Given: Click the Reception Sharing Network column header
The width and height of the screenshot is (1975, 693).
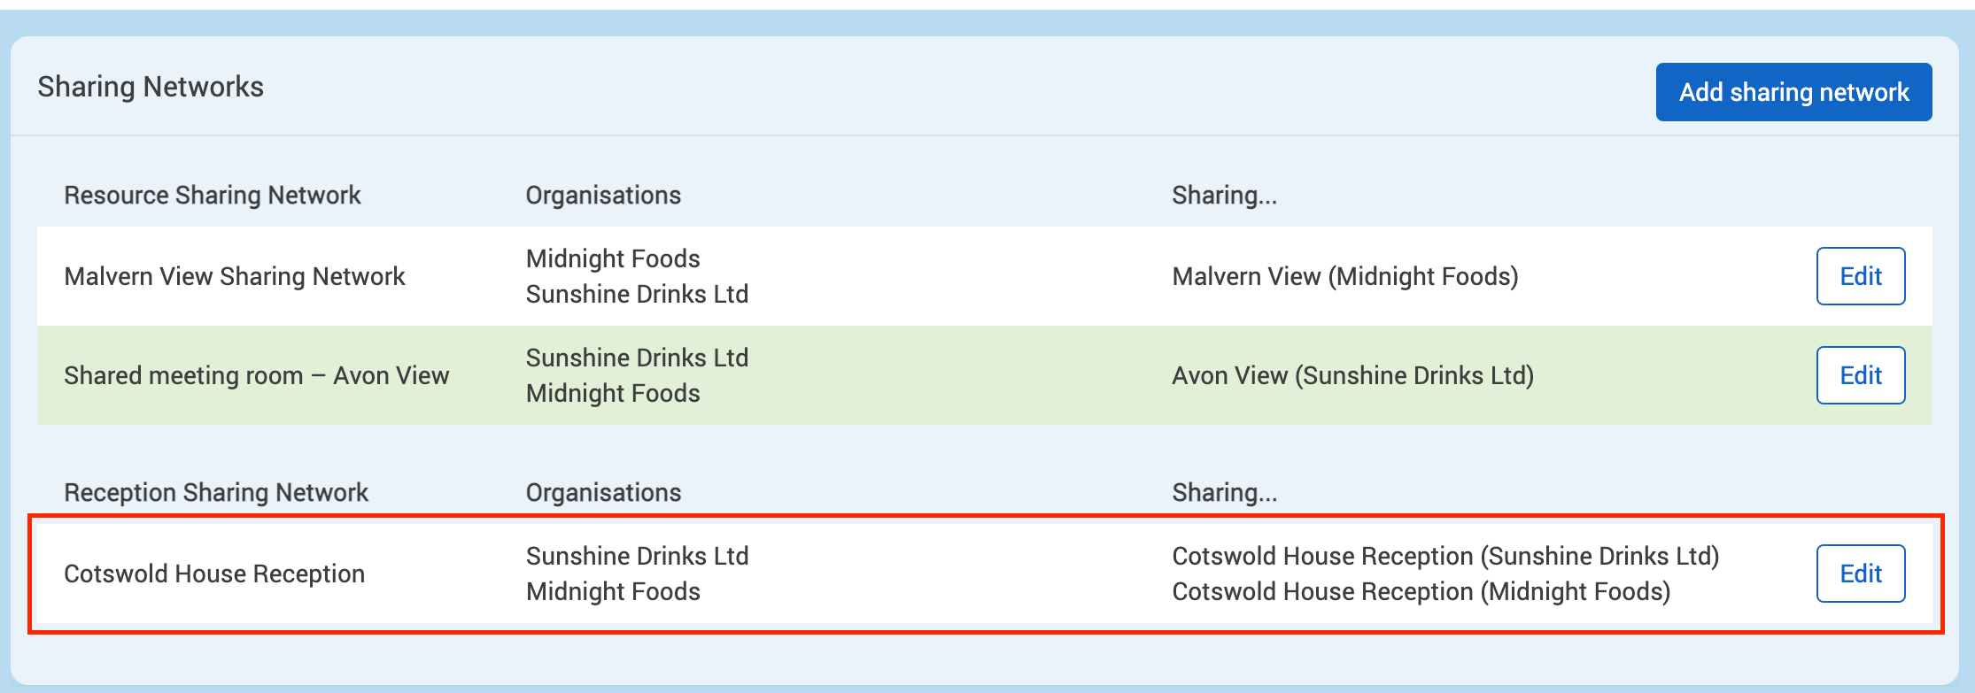Looking at the screenshot, I should click(x=216, y=492).
